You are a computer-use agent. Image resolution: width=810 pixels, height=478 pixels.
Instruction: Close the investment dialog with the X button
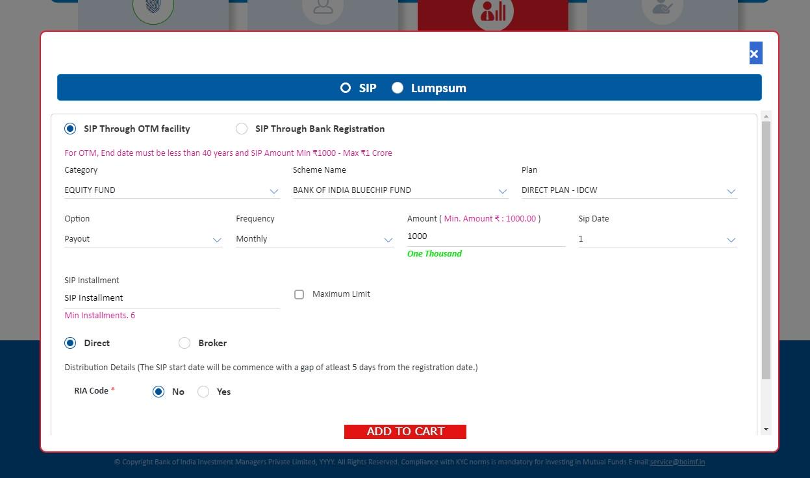(755, 53)
